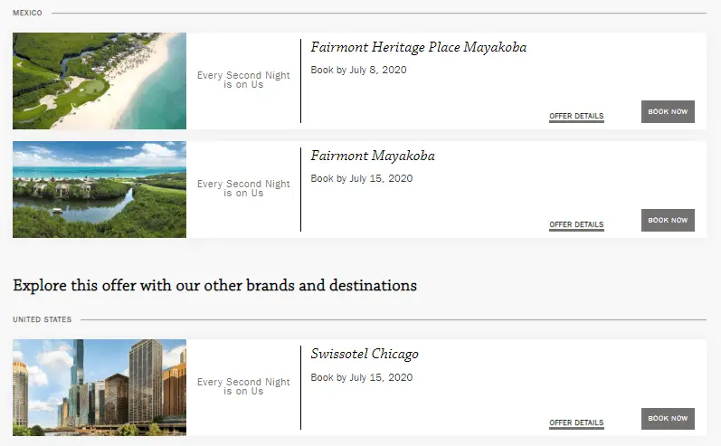Viewport: 721px width, 446px height.
Task: Open the Fairmont Heritage Place Mayakoba title
Action: click(418, 47)
